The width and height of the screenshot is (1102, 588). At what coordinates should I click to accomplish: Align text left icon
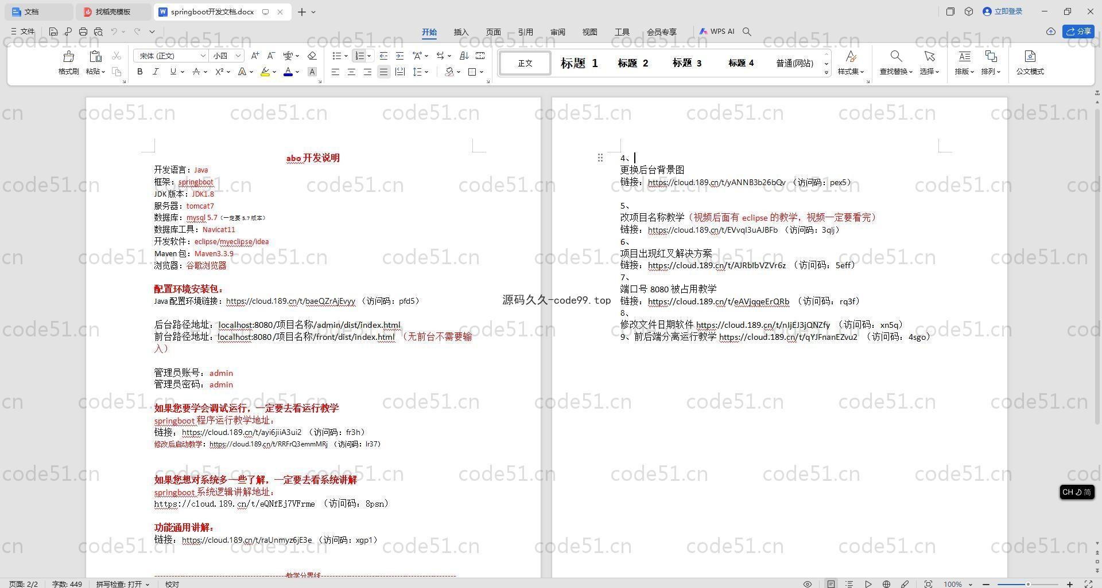(x=335, y=72)
